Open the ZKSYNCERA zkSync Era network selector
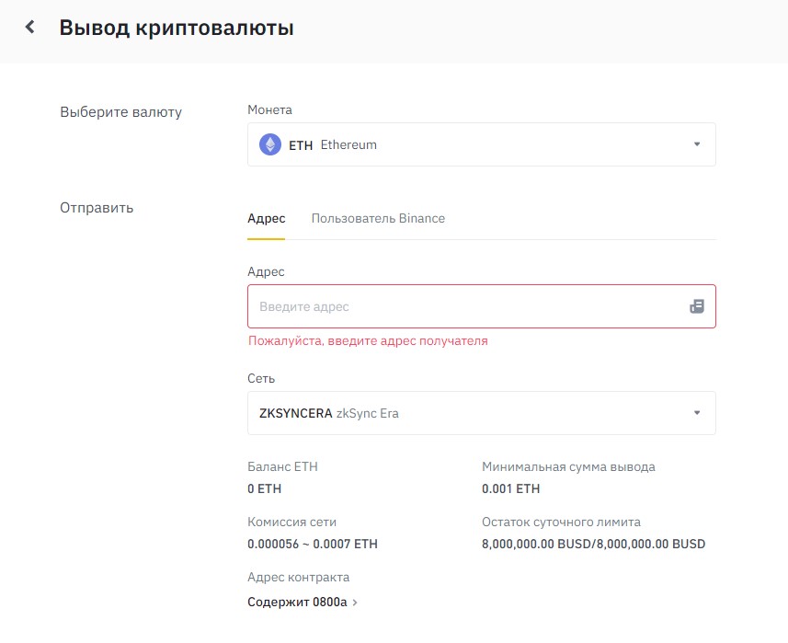 [460, 413]
